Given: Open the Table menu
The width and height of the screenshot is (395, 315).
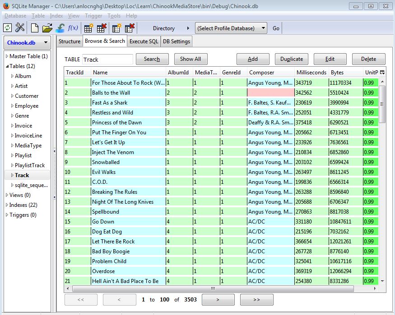Looking at the screenshot, I should point(38,16).
